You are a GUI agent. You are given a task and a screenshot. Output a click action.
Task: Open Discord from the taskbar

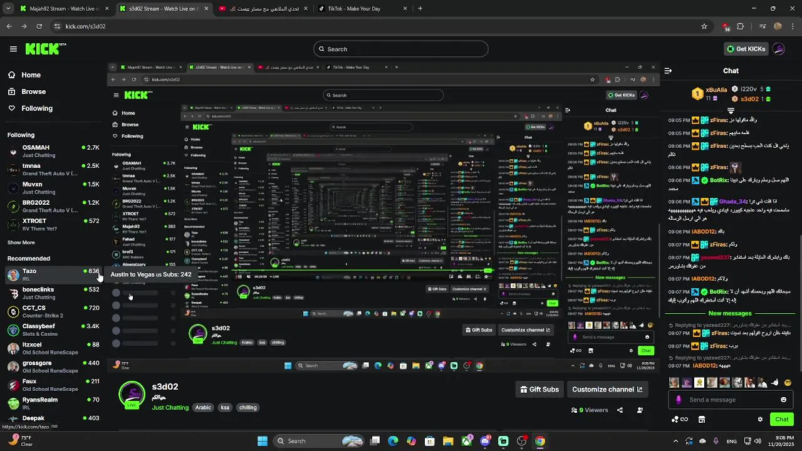[x=485, y=441]
